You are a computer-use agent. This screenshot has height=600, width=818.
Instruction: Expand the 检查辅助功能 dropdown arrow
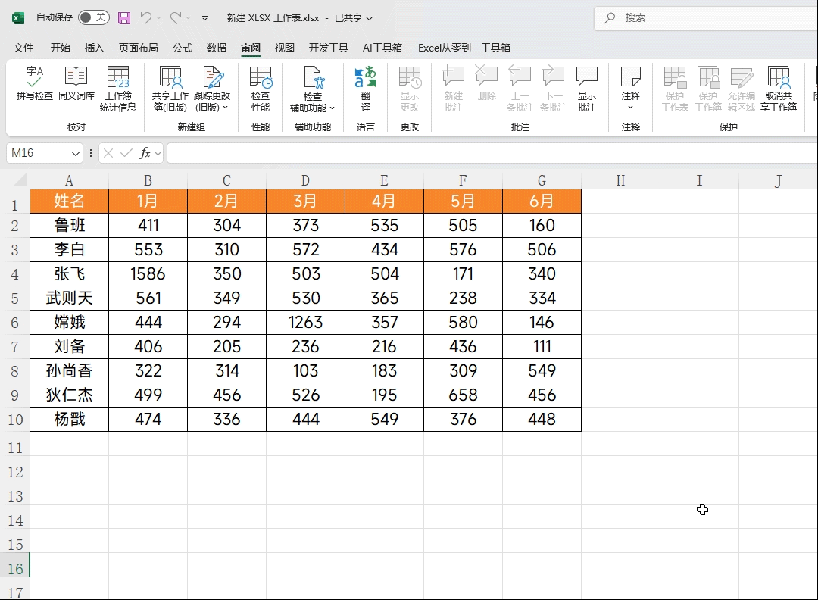[332, 108]
